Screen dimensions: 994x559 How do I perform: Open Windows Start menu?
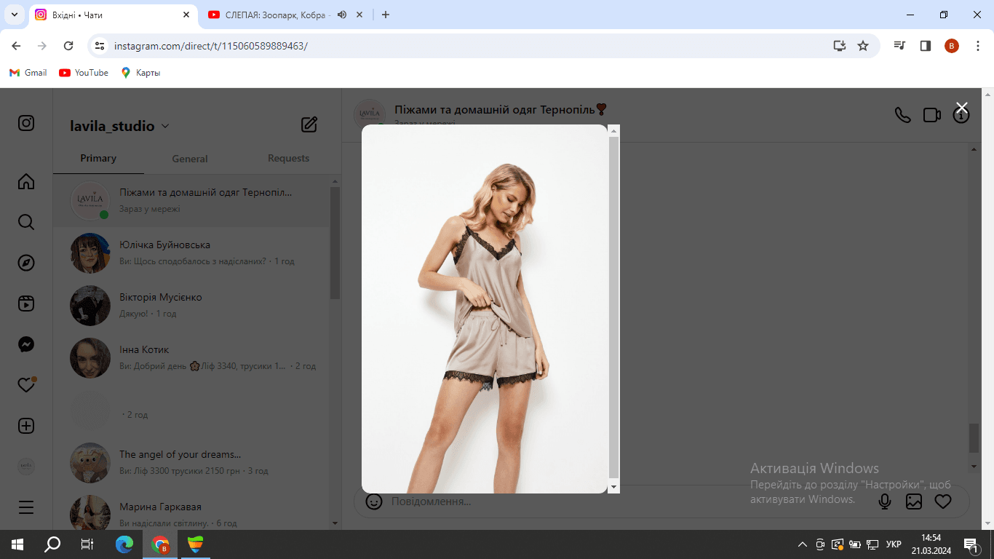tap(17, 544)
